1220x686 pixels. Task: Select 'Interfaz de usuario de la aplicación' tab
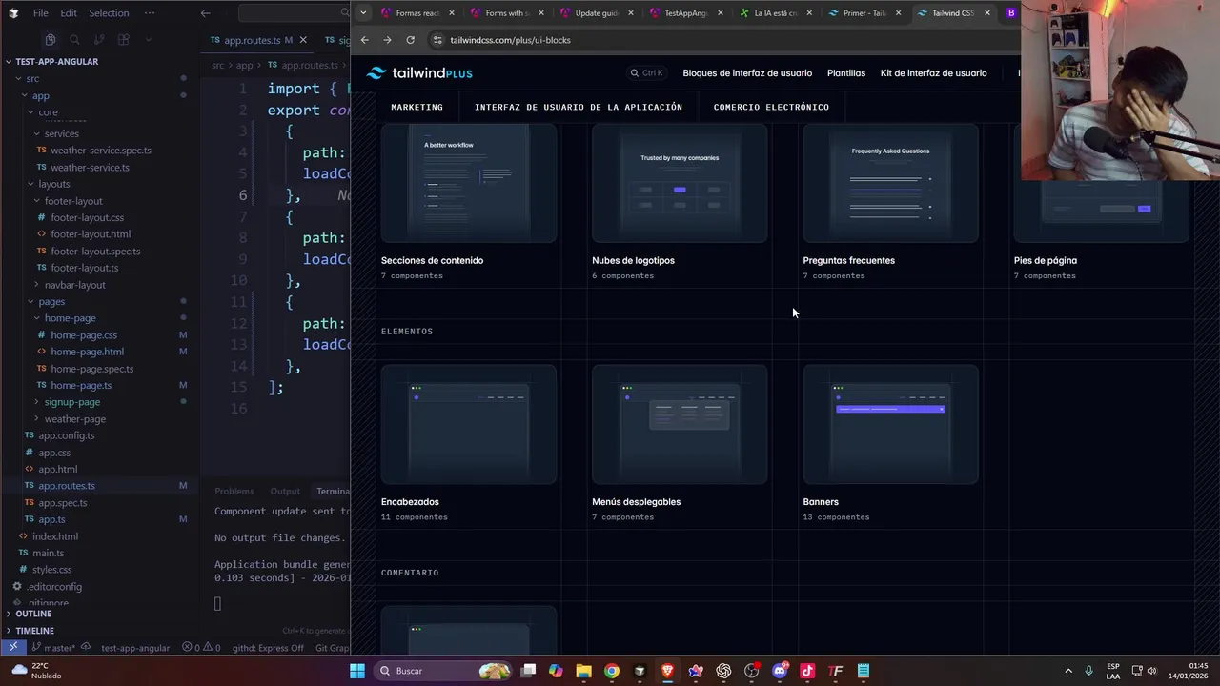(579, 107)
